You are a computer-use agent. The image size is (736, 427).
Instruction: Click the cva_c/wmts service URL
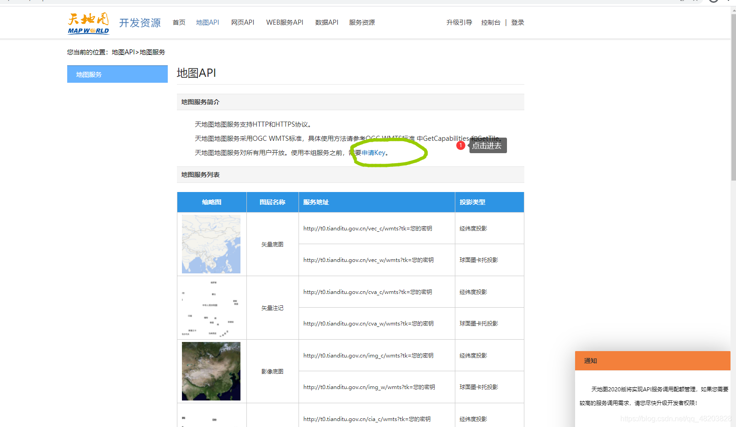[x=368, y=292]
